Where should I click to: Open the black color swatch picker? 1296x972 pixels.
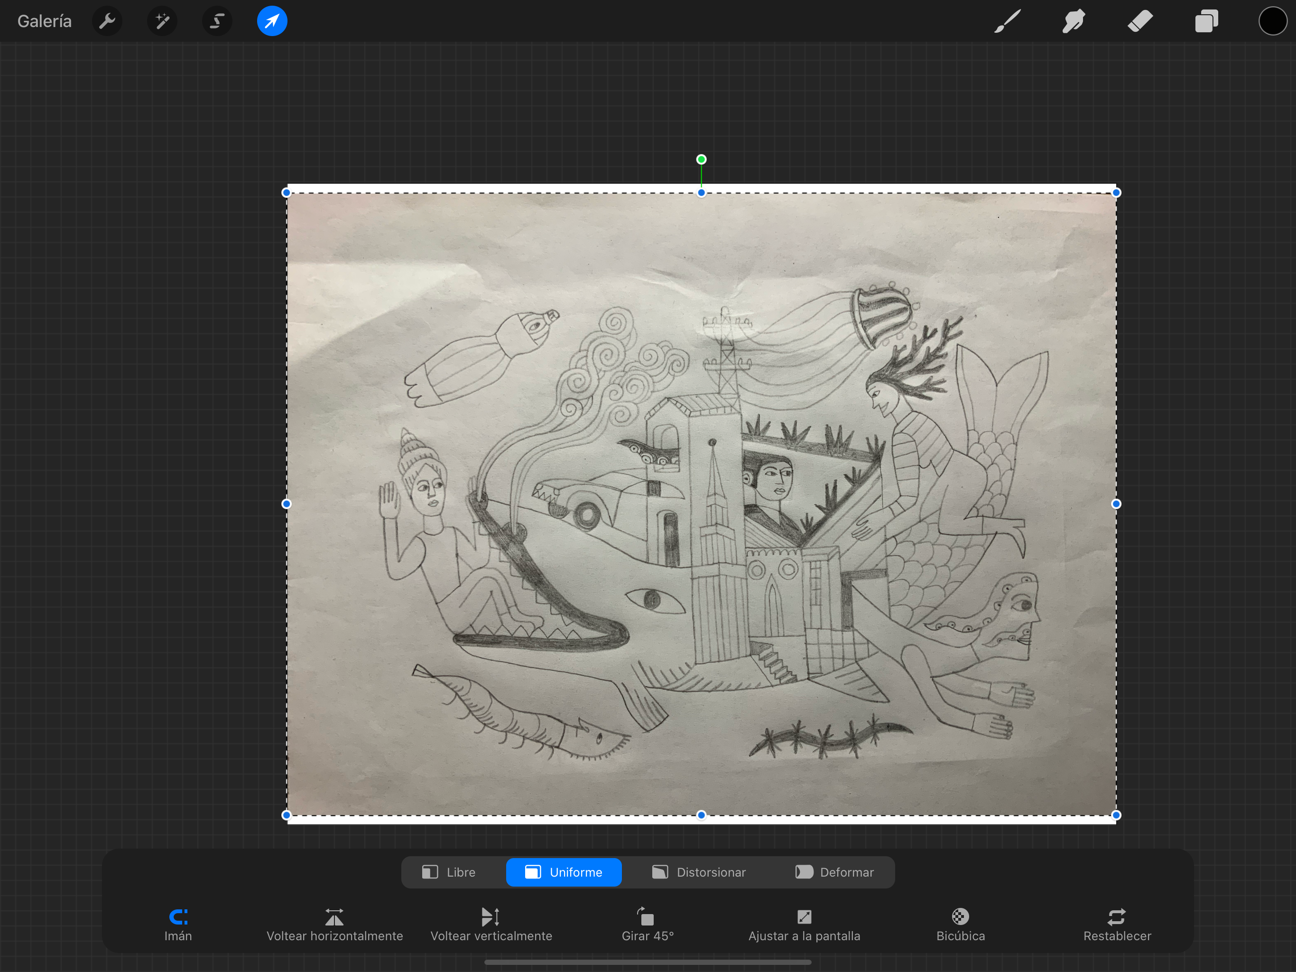click(x=1273, y=22)
